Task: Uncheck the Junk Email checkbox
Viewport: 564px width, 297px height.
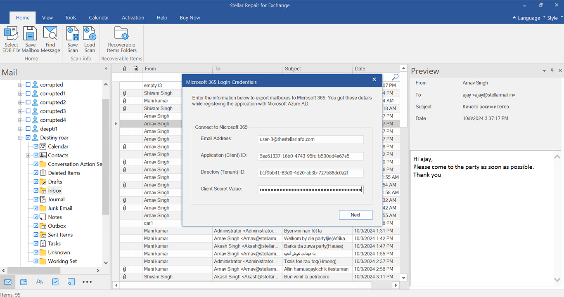Action: pos(36,208)
